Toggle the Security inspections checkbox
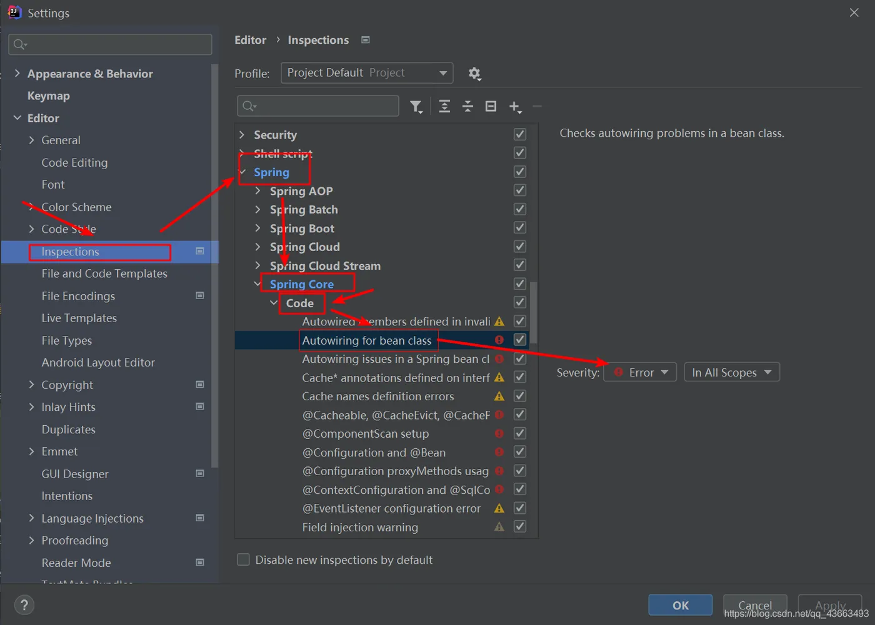The width and height of the screenshot is (875, 625). tap(519, 134)
